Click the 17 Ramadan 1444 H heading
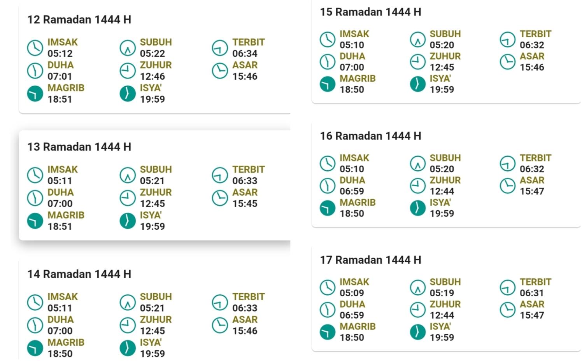Screen dimensions: 582x364 tap(370, 260)
